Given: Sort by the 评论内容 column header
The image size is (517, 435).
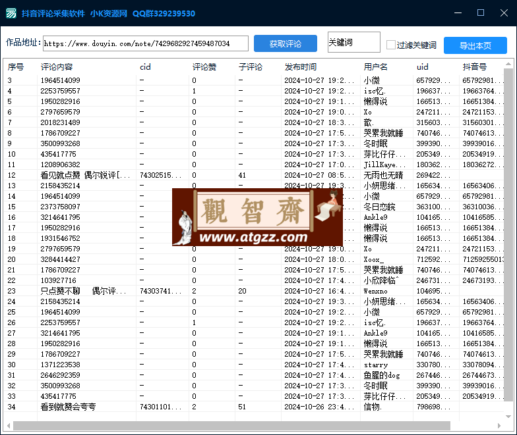Looking at the screenshot, I should (x=57, y=67).
